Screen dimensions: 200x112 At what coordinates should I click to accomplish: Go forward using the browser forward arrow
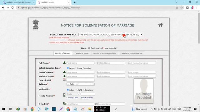8,7
